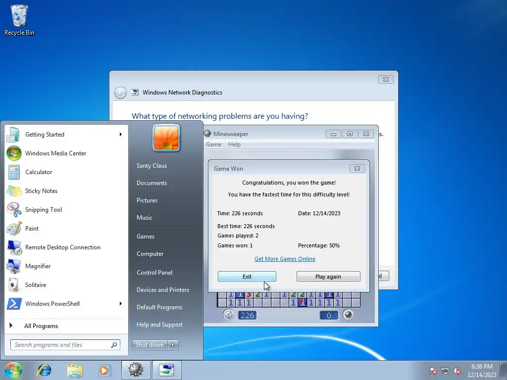This screenshot has height=380, width=507.
Task: Open Games from the Start menu
Action: 146,236
